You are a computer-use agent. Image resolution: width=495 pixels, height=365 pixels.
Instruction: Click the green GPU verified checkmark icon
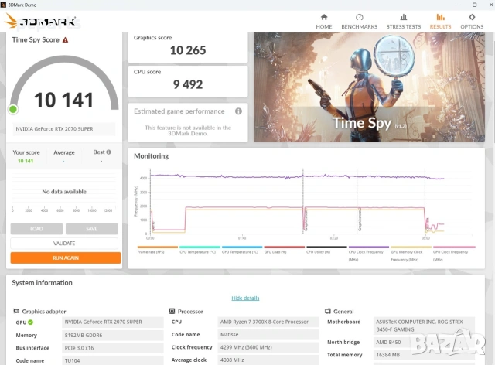click(31, 322)
